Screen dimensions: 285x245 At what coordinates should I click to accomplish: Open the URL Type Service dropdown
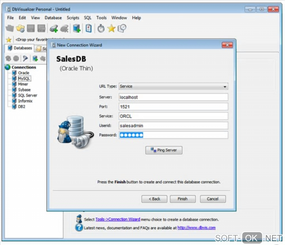pos(174,87)
